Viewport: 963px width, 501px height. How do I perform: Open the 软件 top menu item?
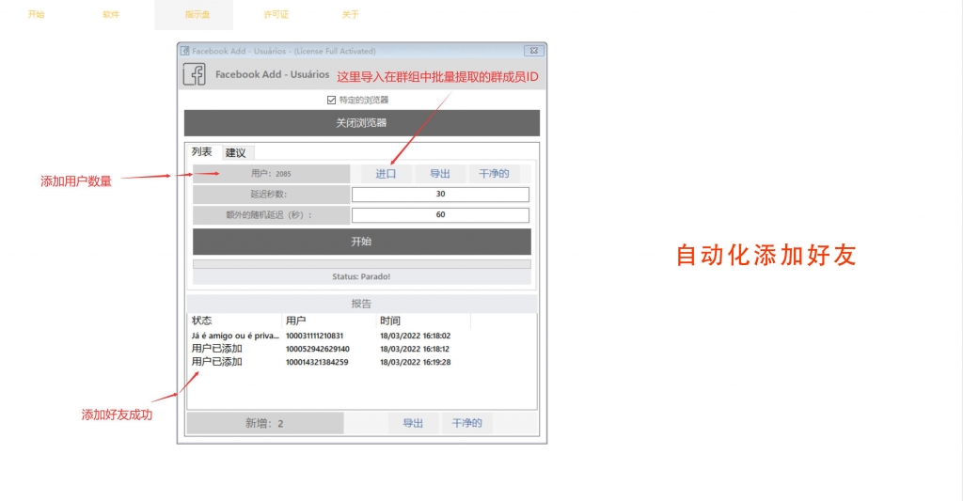pyautogui.click(x=111, y=14)
